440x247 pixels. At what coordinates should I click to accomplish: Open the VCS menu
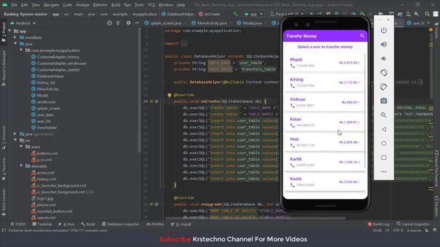pos(151,5)
